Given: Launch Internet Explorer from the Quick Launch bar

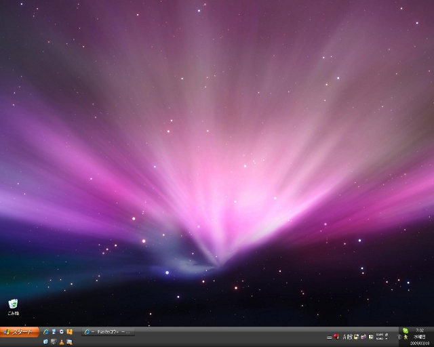Looking at the screenshot, I should click(46, 332).
